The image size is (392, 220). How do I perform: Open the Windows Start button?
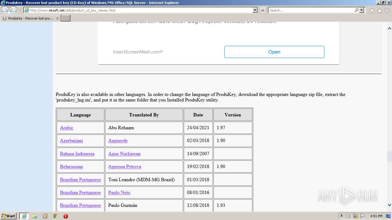click(9, 216)
